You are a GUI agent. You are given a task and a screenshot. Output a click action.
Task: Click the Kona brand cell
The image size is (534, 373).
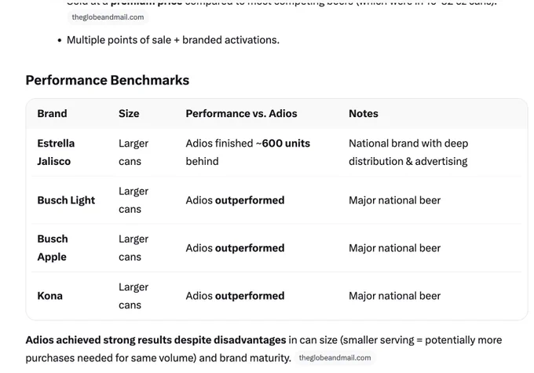49,296
